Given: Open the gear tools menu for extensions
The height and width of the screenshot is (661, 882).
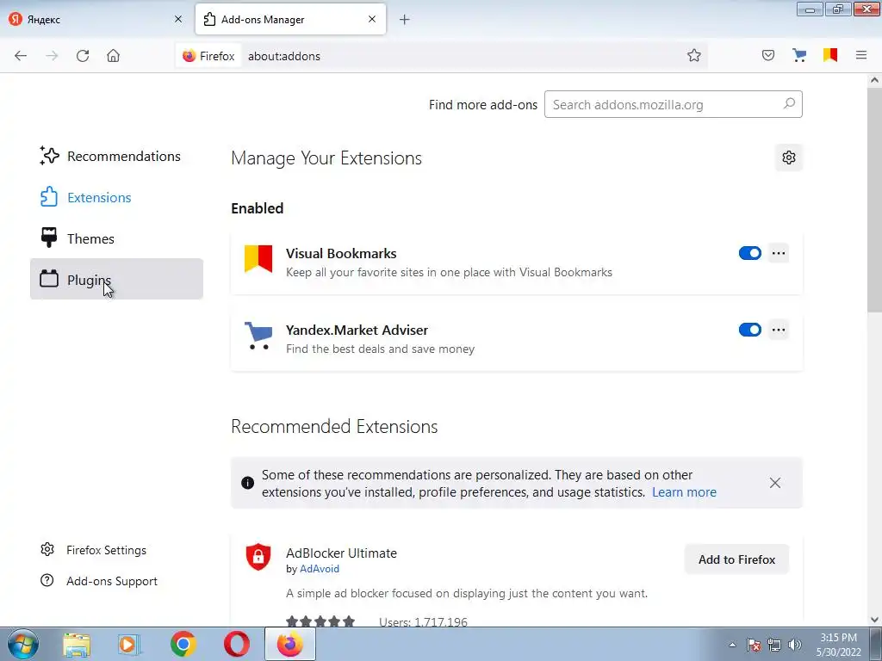Looking at the screenshot, I should click(x=789, y=158).
